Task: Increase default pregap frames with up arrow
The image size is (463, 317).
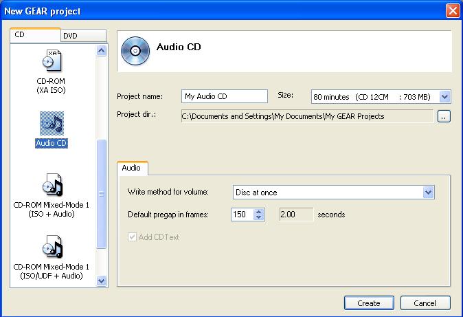Action: [x=259, y=211]
